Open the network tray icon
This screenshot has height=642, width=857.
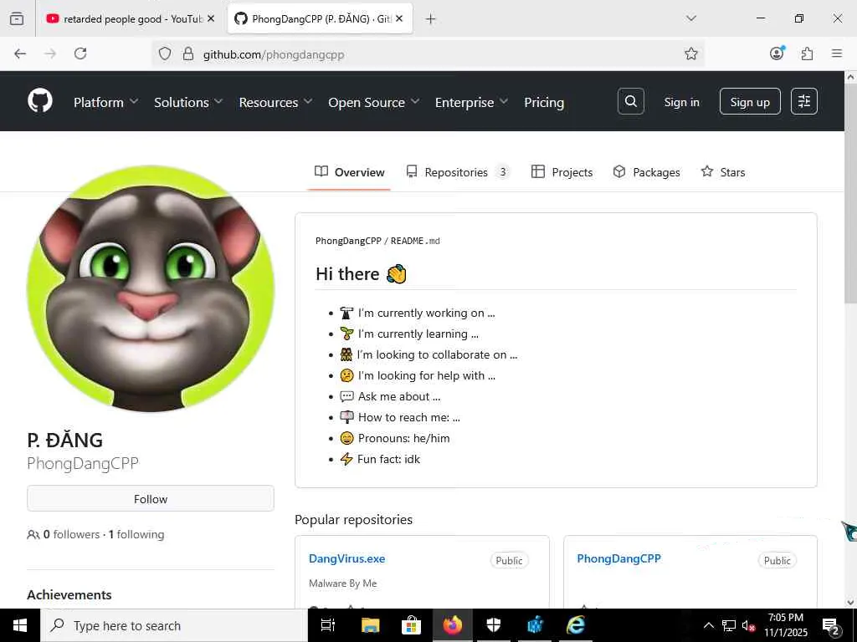click(x=729, y=625)
